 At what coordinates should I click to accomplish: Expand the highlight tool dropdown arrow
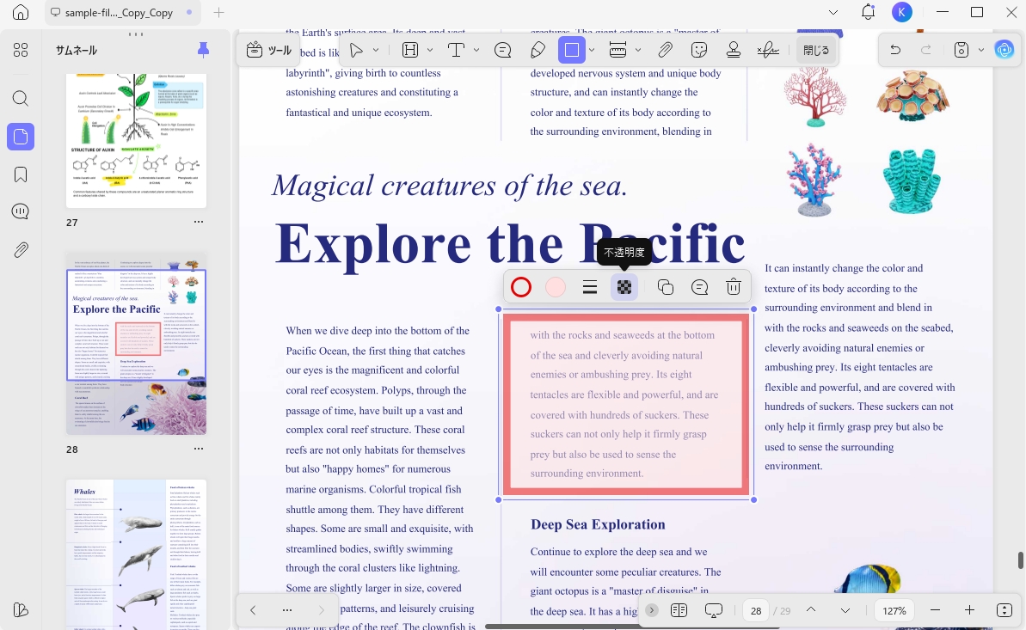[x=430, y=51]
